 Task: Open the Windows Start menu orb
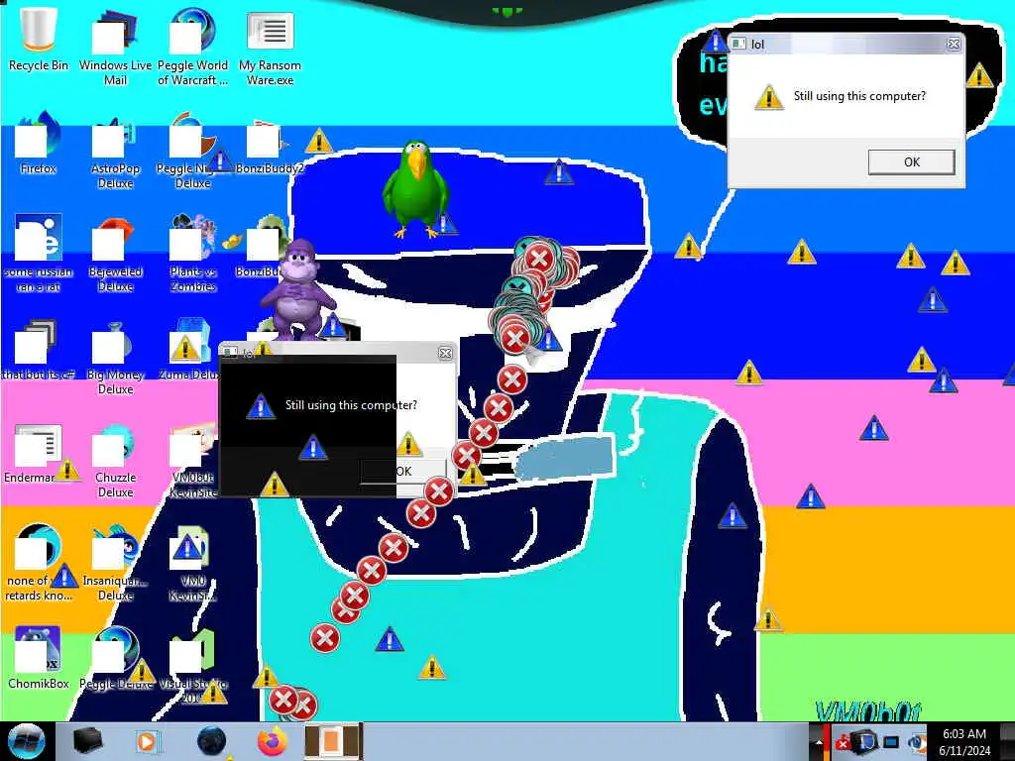26,741
